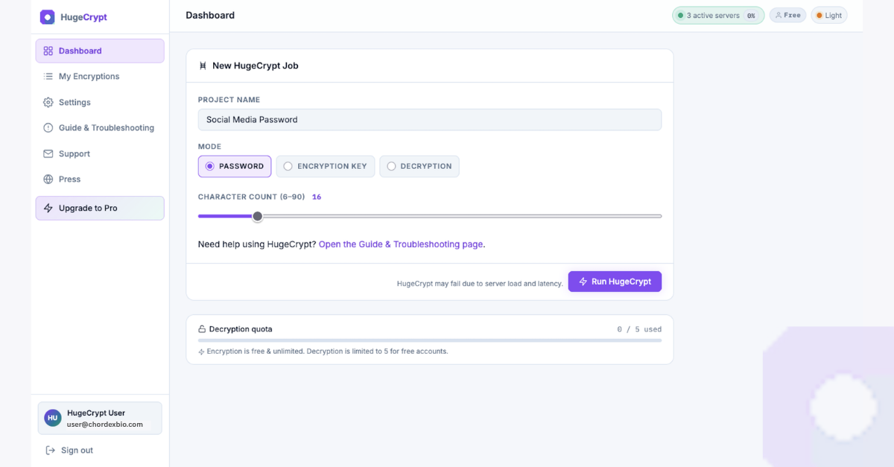Click the green active servers status dot
894x467 pixels.
tap(680, 16)
